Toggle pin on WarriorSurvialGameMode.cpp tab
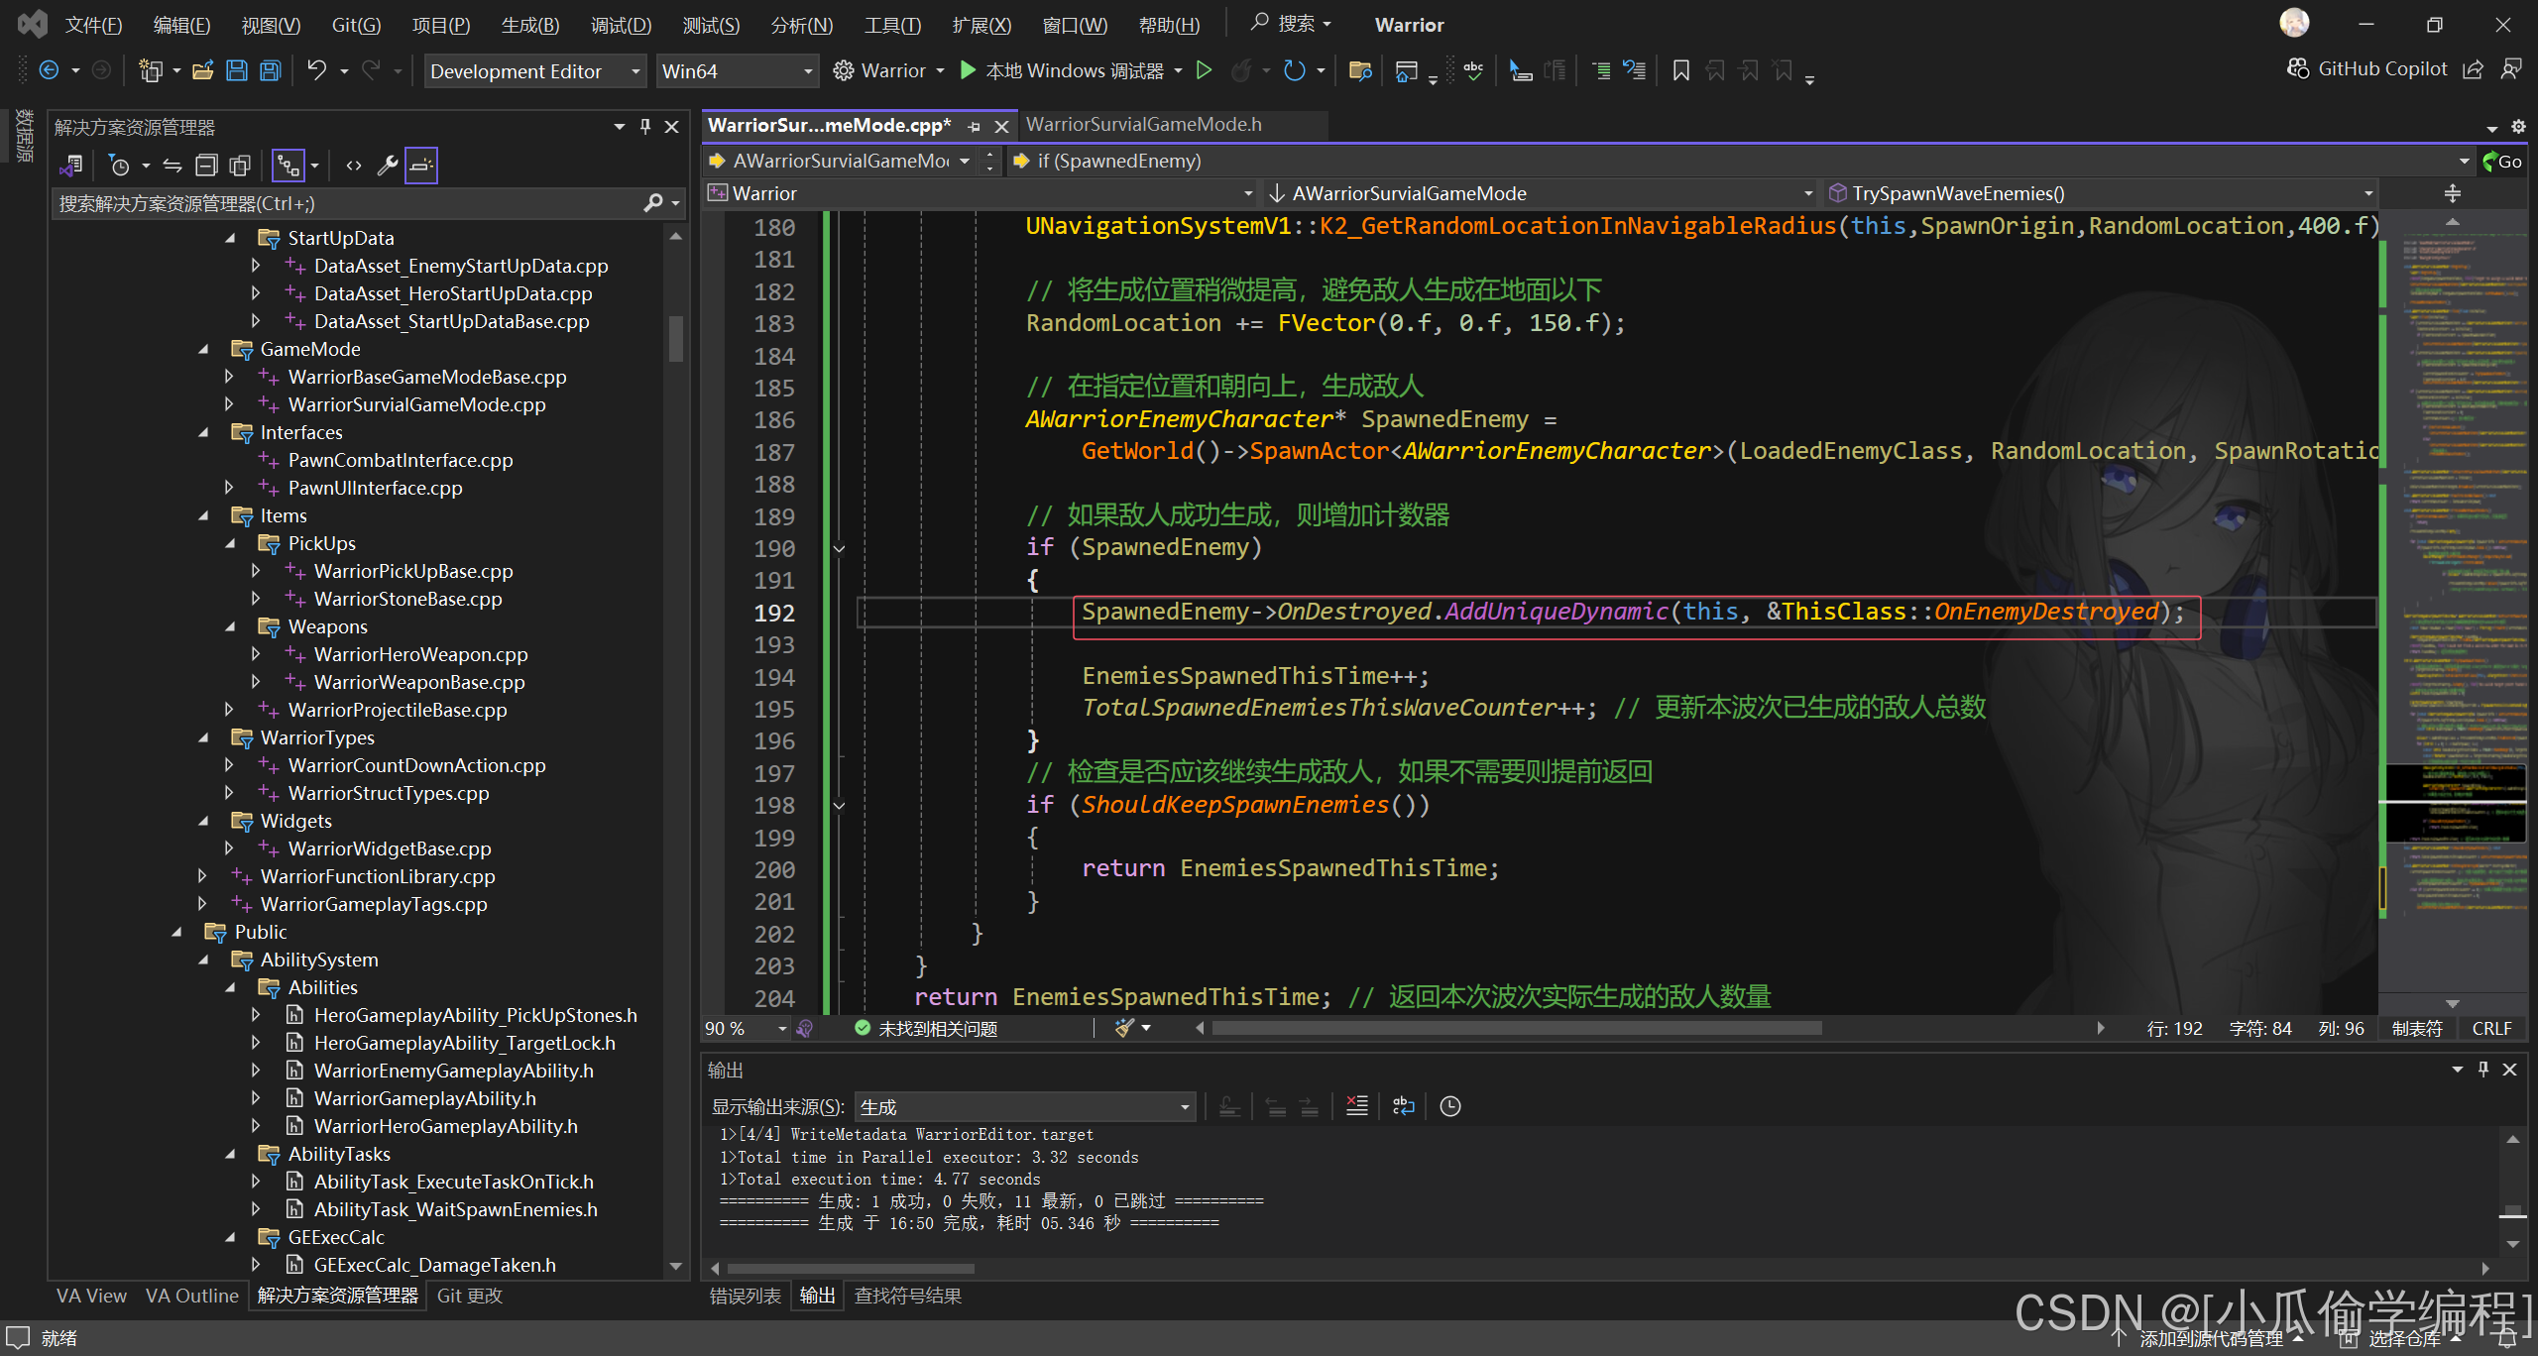 click(974, 126)
